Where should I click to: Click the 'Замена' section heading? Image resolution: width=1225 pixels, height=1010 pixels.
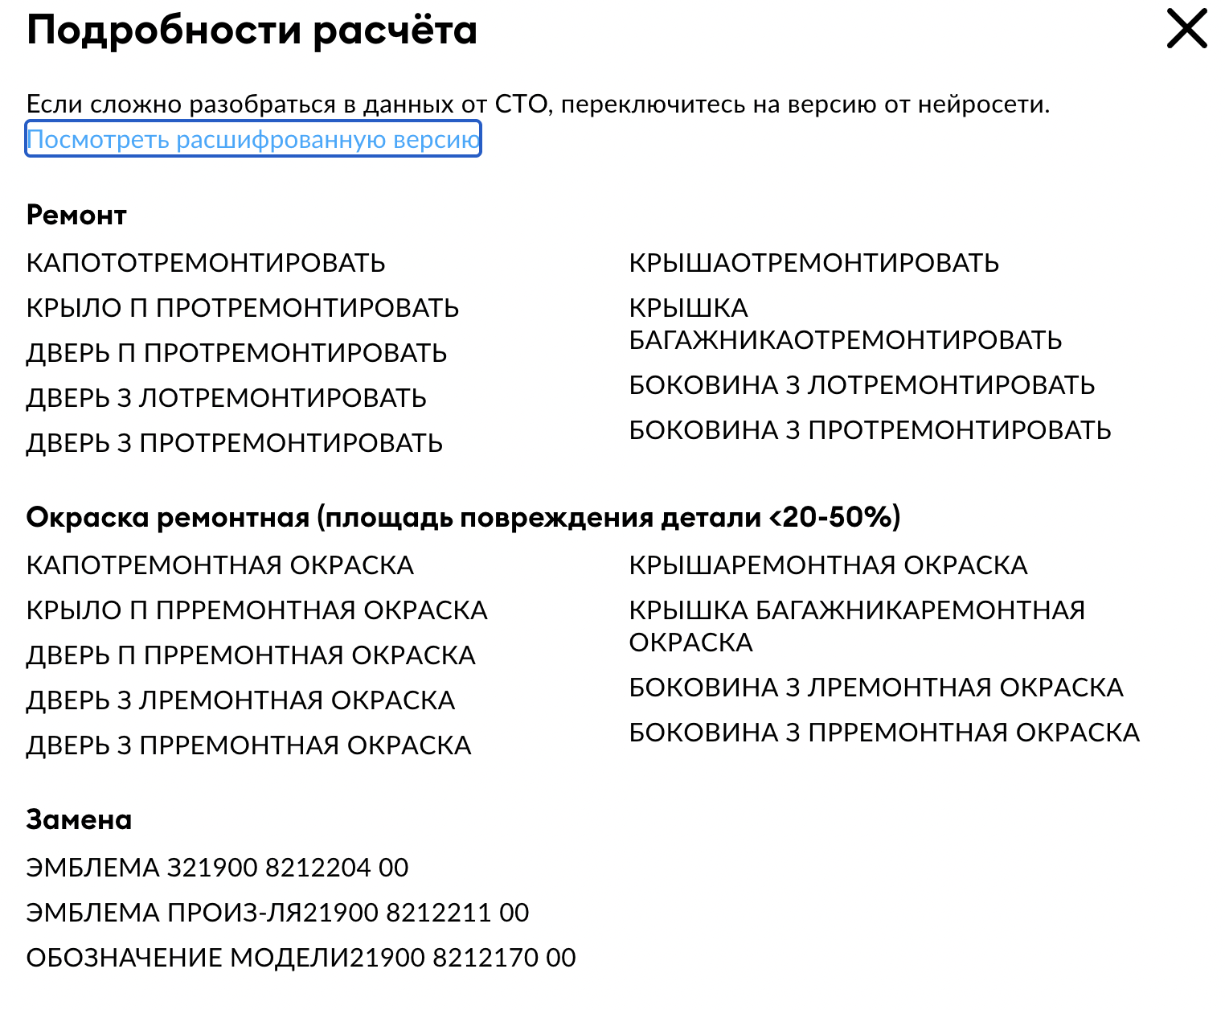coord(79,820)
